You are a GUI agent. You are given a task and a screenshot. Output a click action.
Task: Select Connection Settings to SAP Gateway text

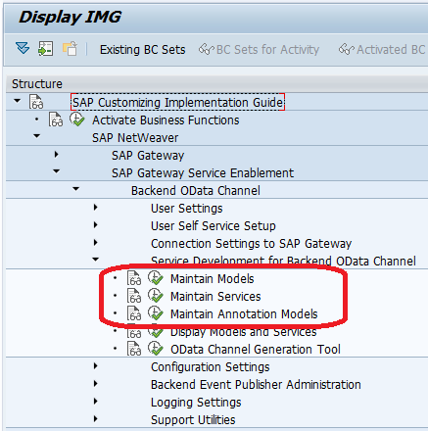(251, 244)
